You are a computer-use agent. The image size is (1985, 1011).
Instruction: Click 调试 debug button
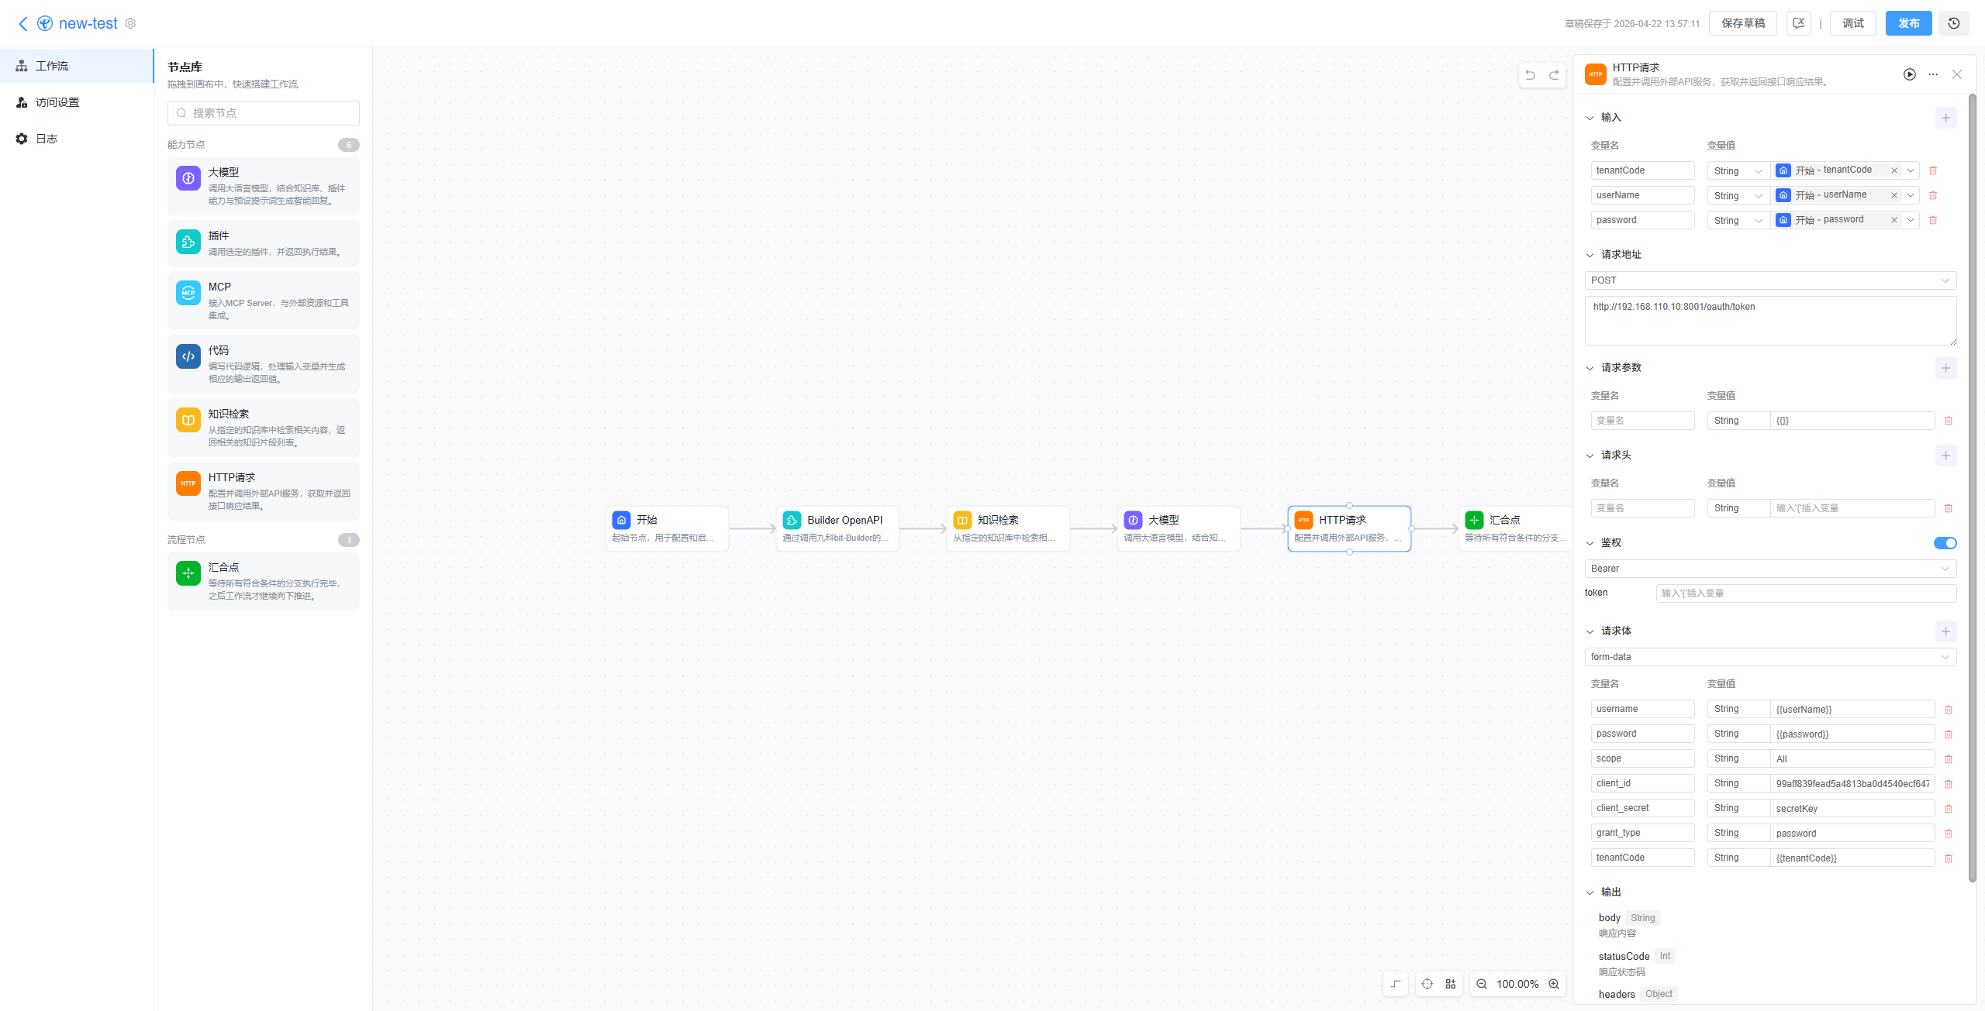pyautogui.click(x=1853, y=24)
